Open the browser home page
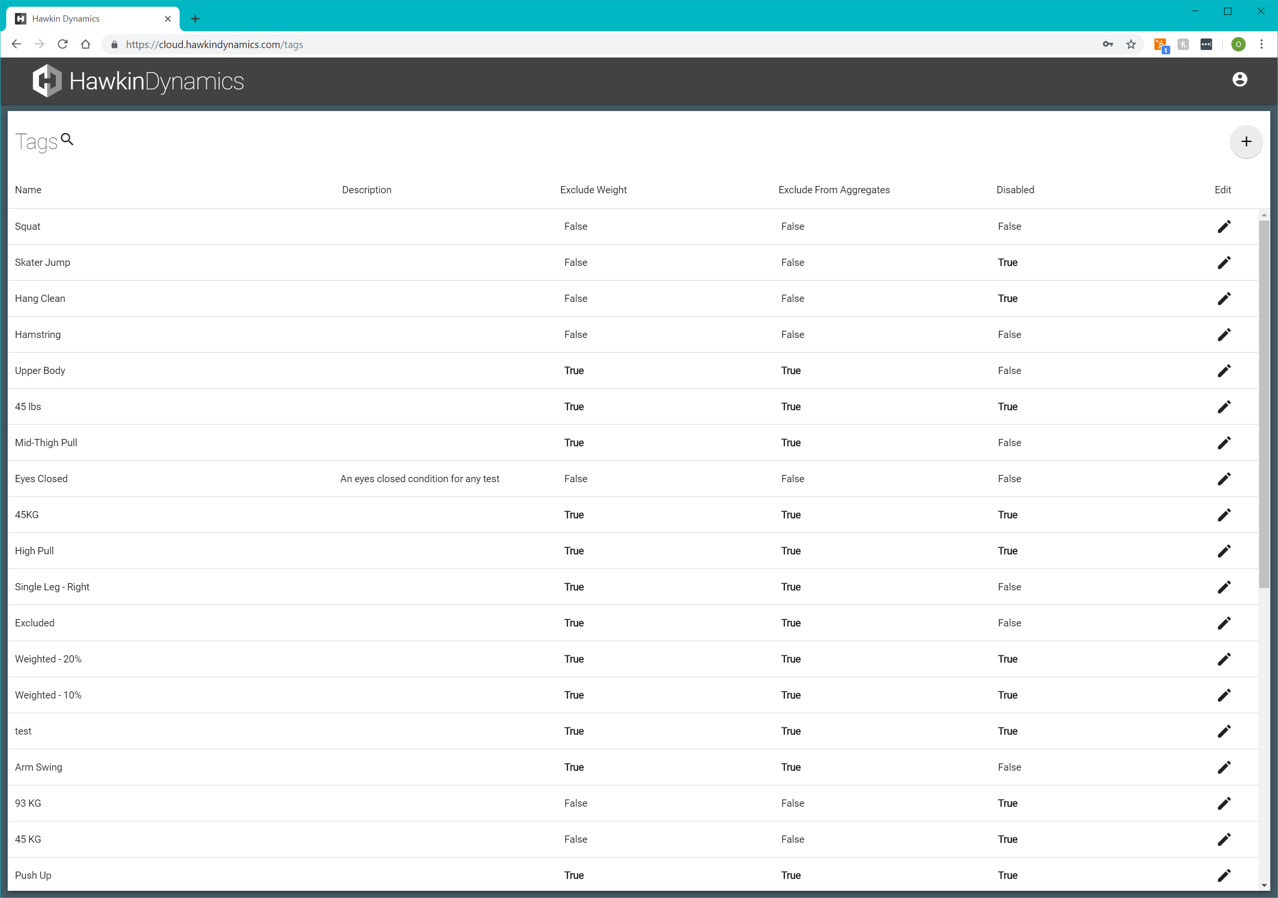This screenshot has width=1278, height=898. (86, 44)
